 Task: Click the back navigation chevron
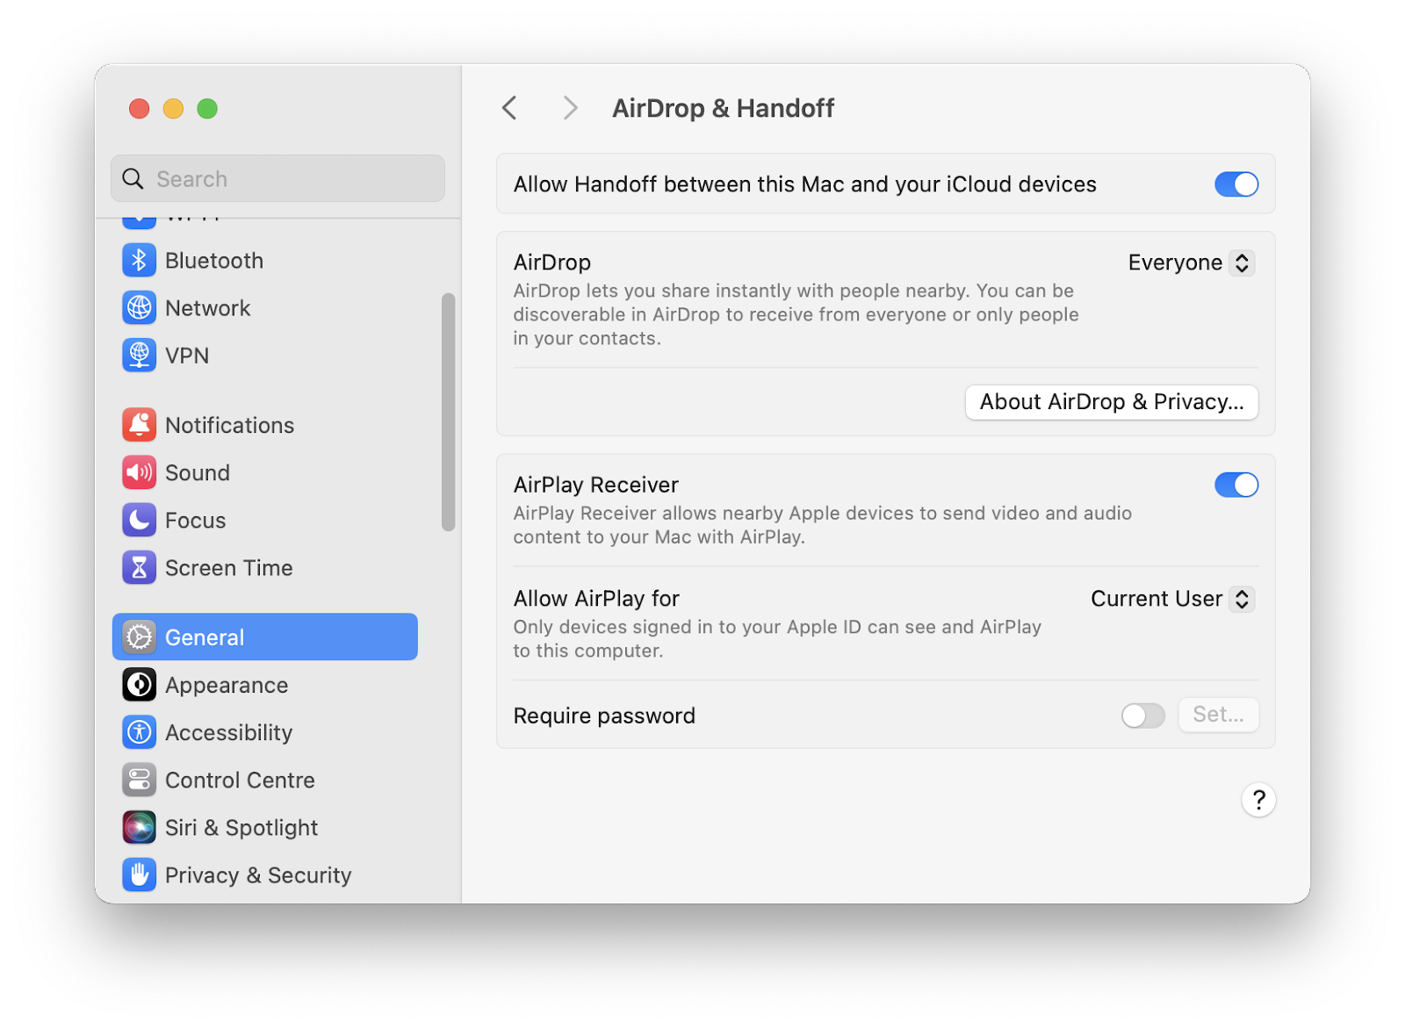[509, 107]
